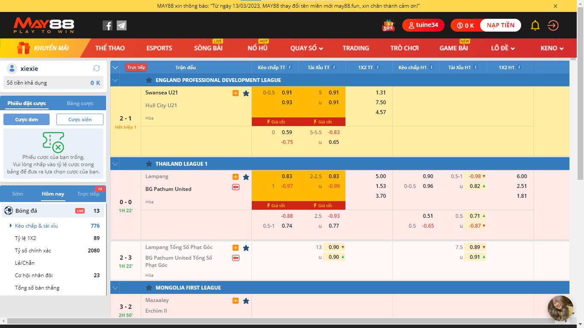Viewport: 584px width, 328px height.
Task: Open the video camera icon for BG Pathum United
Action: tap(236, 187)
